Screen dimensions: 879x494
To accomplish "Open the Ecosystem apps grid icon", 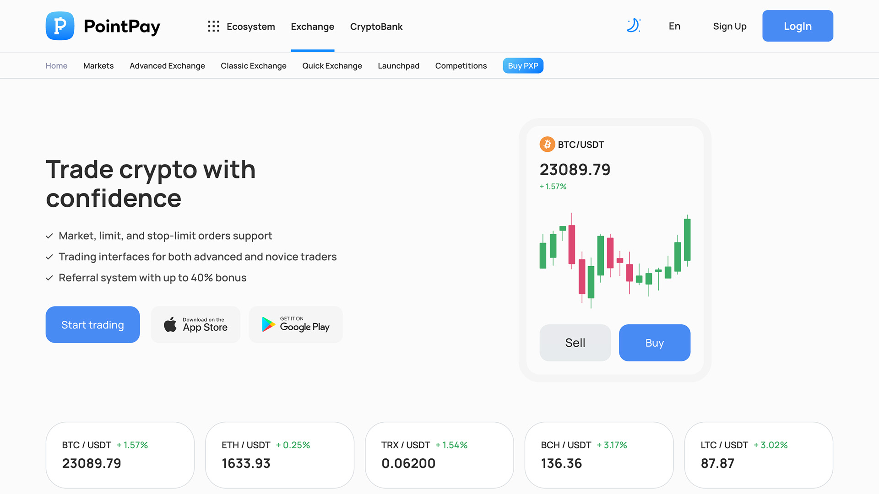I will pos(213,26).
